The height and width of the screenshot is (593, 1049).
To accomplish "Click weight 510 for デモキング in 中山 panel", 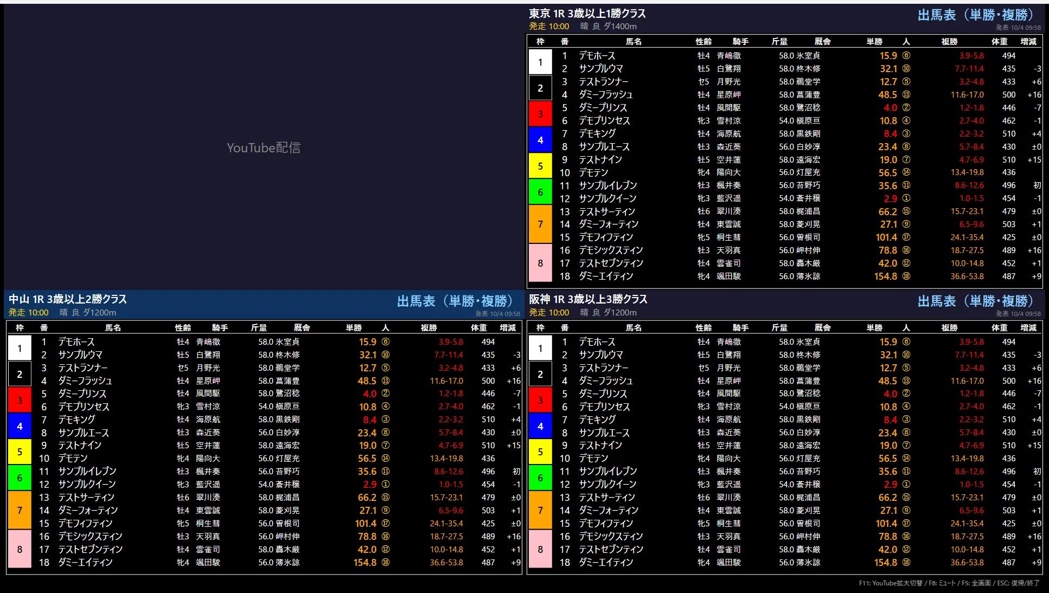I will (488, 420).
